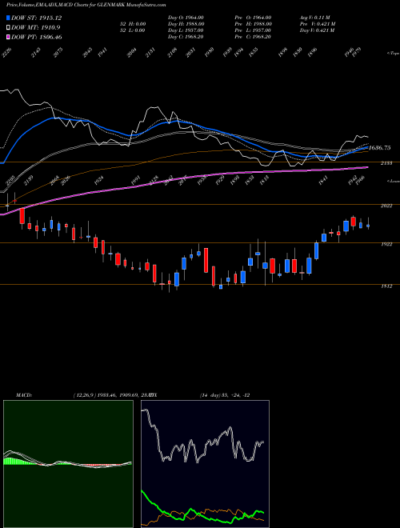Click the 1636.75 EMA end label
Image resolution: width=400 pixels, height=528 pixels.
[380, 148]
